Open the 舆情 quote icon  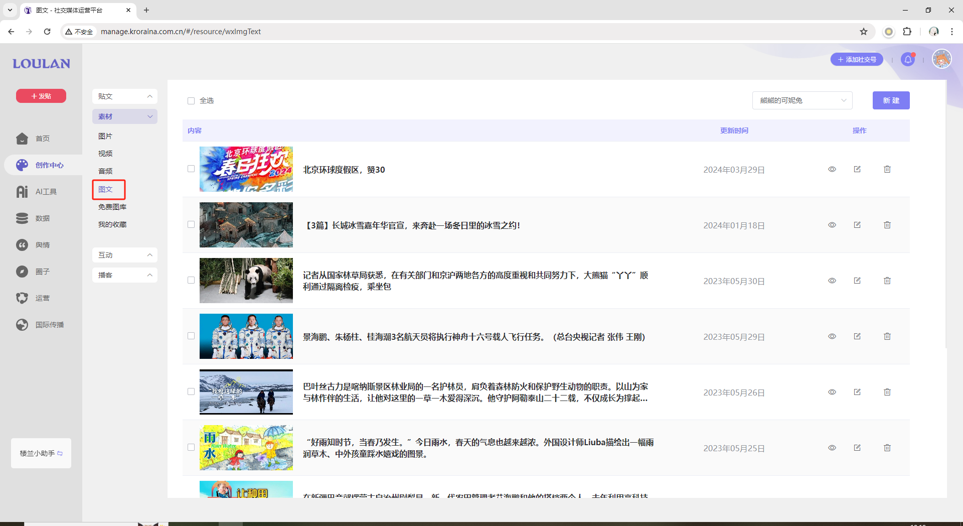point(22,245)
